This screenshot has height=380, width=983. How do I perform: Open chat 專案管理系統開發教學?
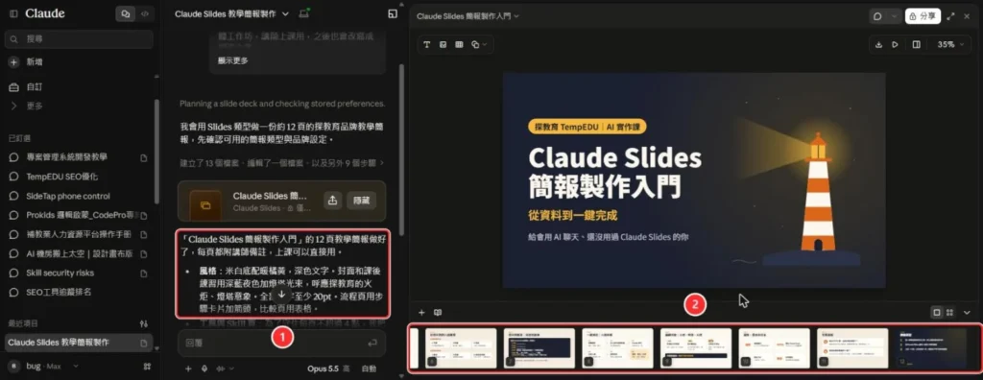coord(66,157)
